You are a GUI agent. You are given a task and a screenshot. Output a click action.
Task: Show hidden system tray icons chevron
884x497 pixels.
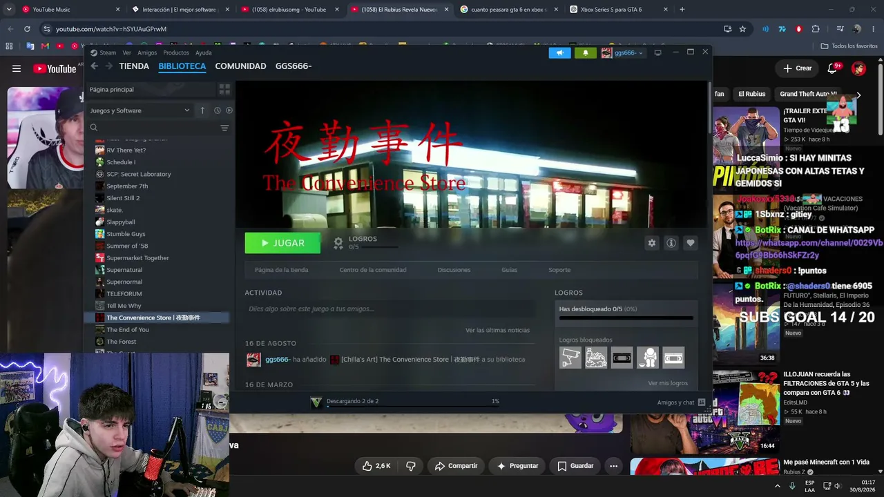[x=778, y=486]
